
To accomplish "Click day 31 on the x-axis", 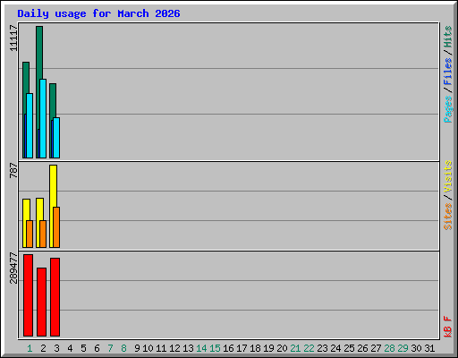I will pos(429,348).
